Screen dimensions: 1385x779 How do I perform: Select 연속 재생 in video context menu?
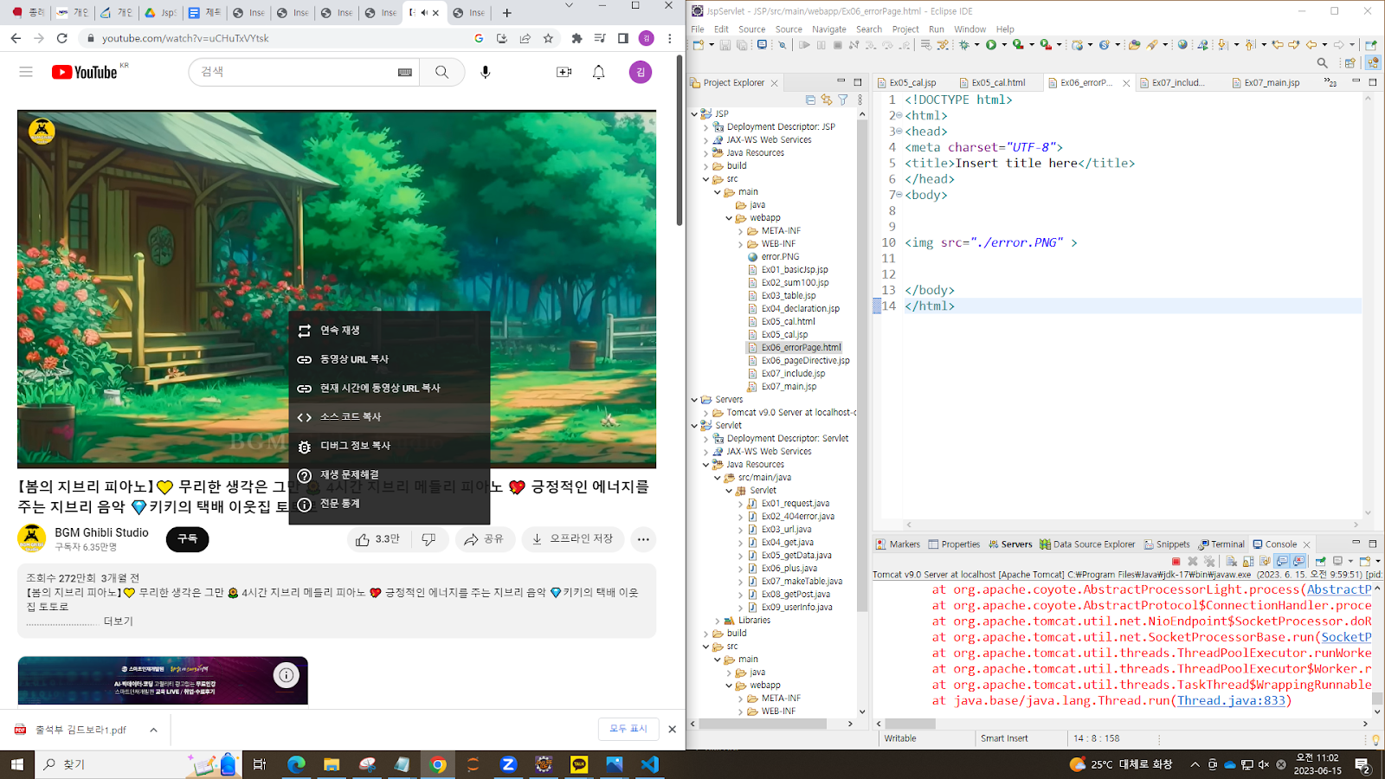(390, 331)
